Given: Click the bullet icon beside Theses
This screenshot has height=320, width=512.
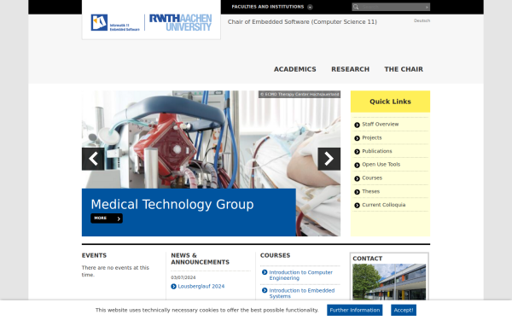Looking at the screenshot, I should [357, 192].
